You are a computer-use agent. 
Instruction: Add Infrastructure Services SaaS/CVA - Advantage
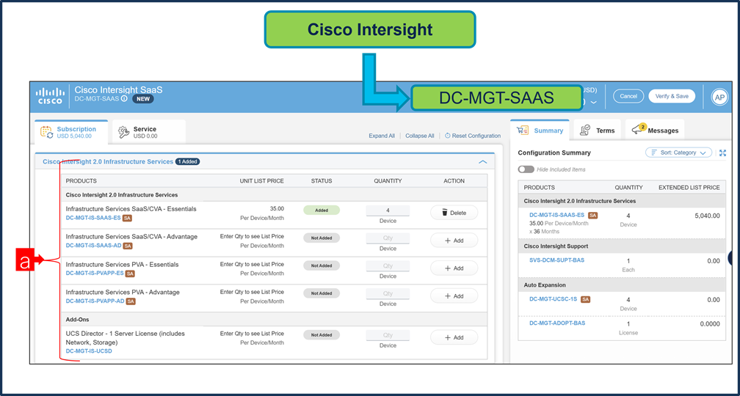pos(454,241)
